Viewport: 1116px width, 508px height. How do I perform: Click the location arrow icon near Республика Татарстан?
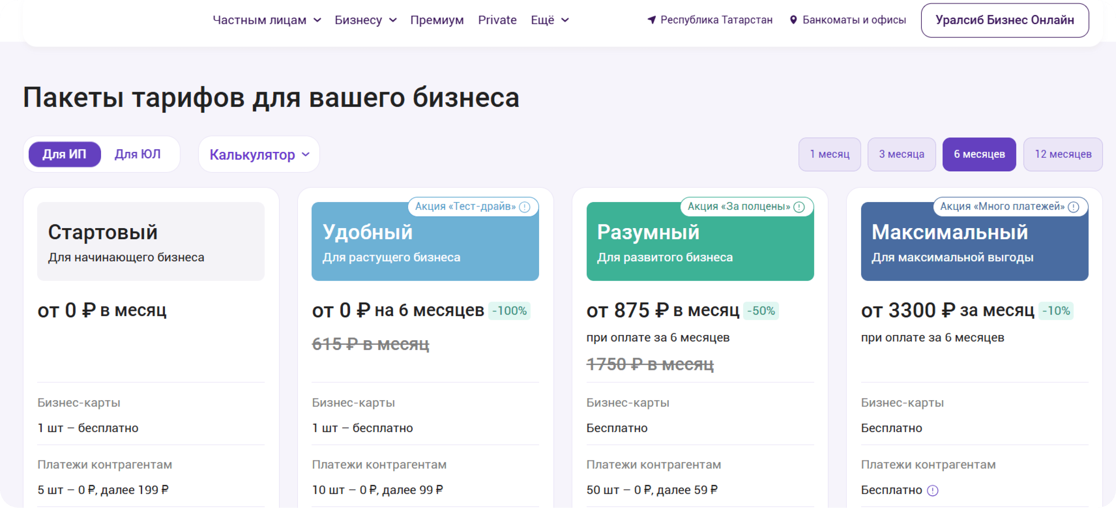pos(652,20)
